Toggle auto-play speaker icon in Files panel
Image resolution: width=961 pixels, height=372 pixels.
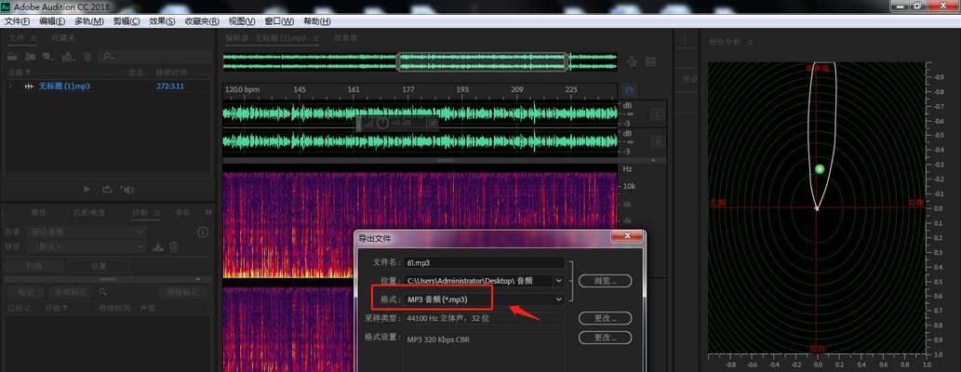point(127,190)
